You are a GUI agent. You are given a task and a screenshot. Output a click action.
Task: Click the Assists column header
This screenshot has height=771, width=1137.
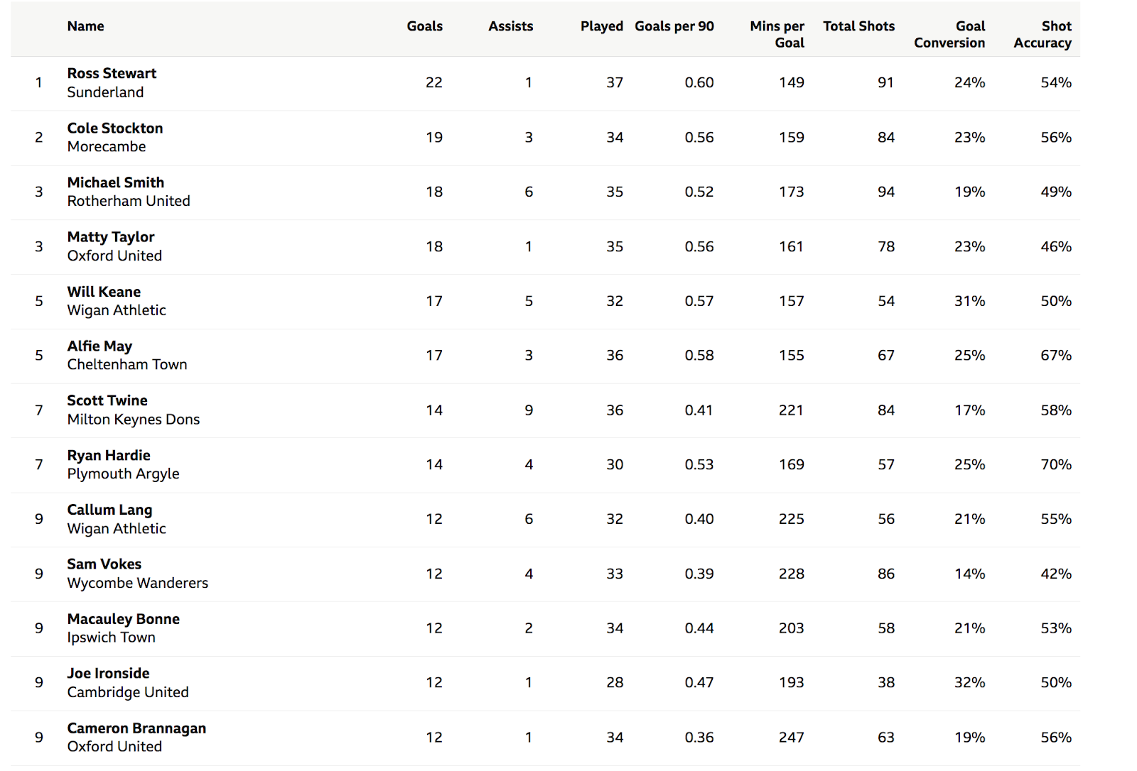[510, 26]
